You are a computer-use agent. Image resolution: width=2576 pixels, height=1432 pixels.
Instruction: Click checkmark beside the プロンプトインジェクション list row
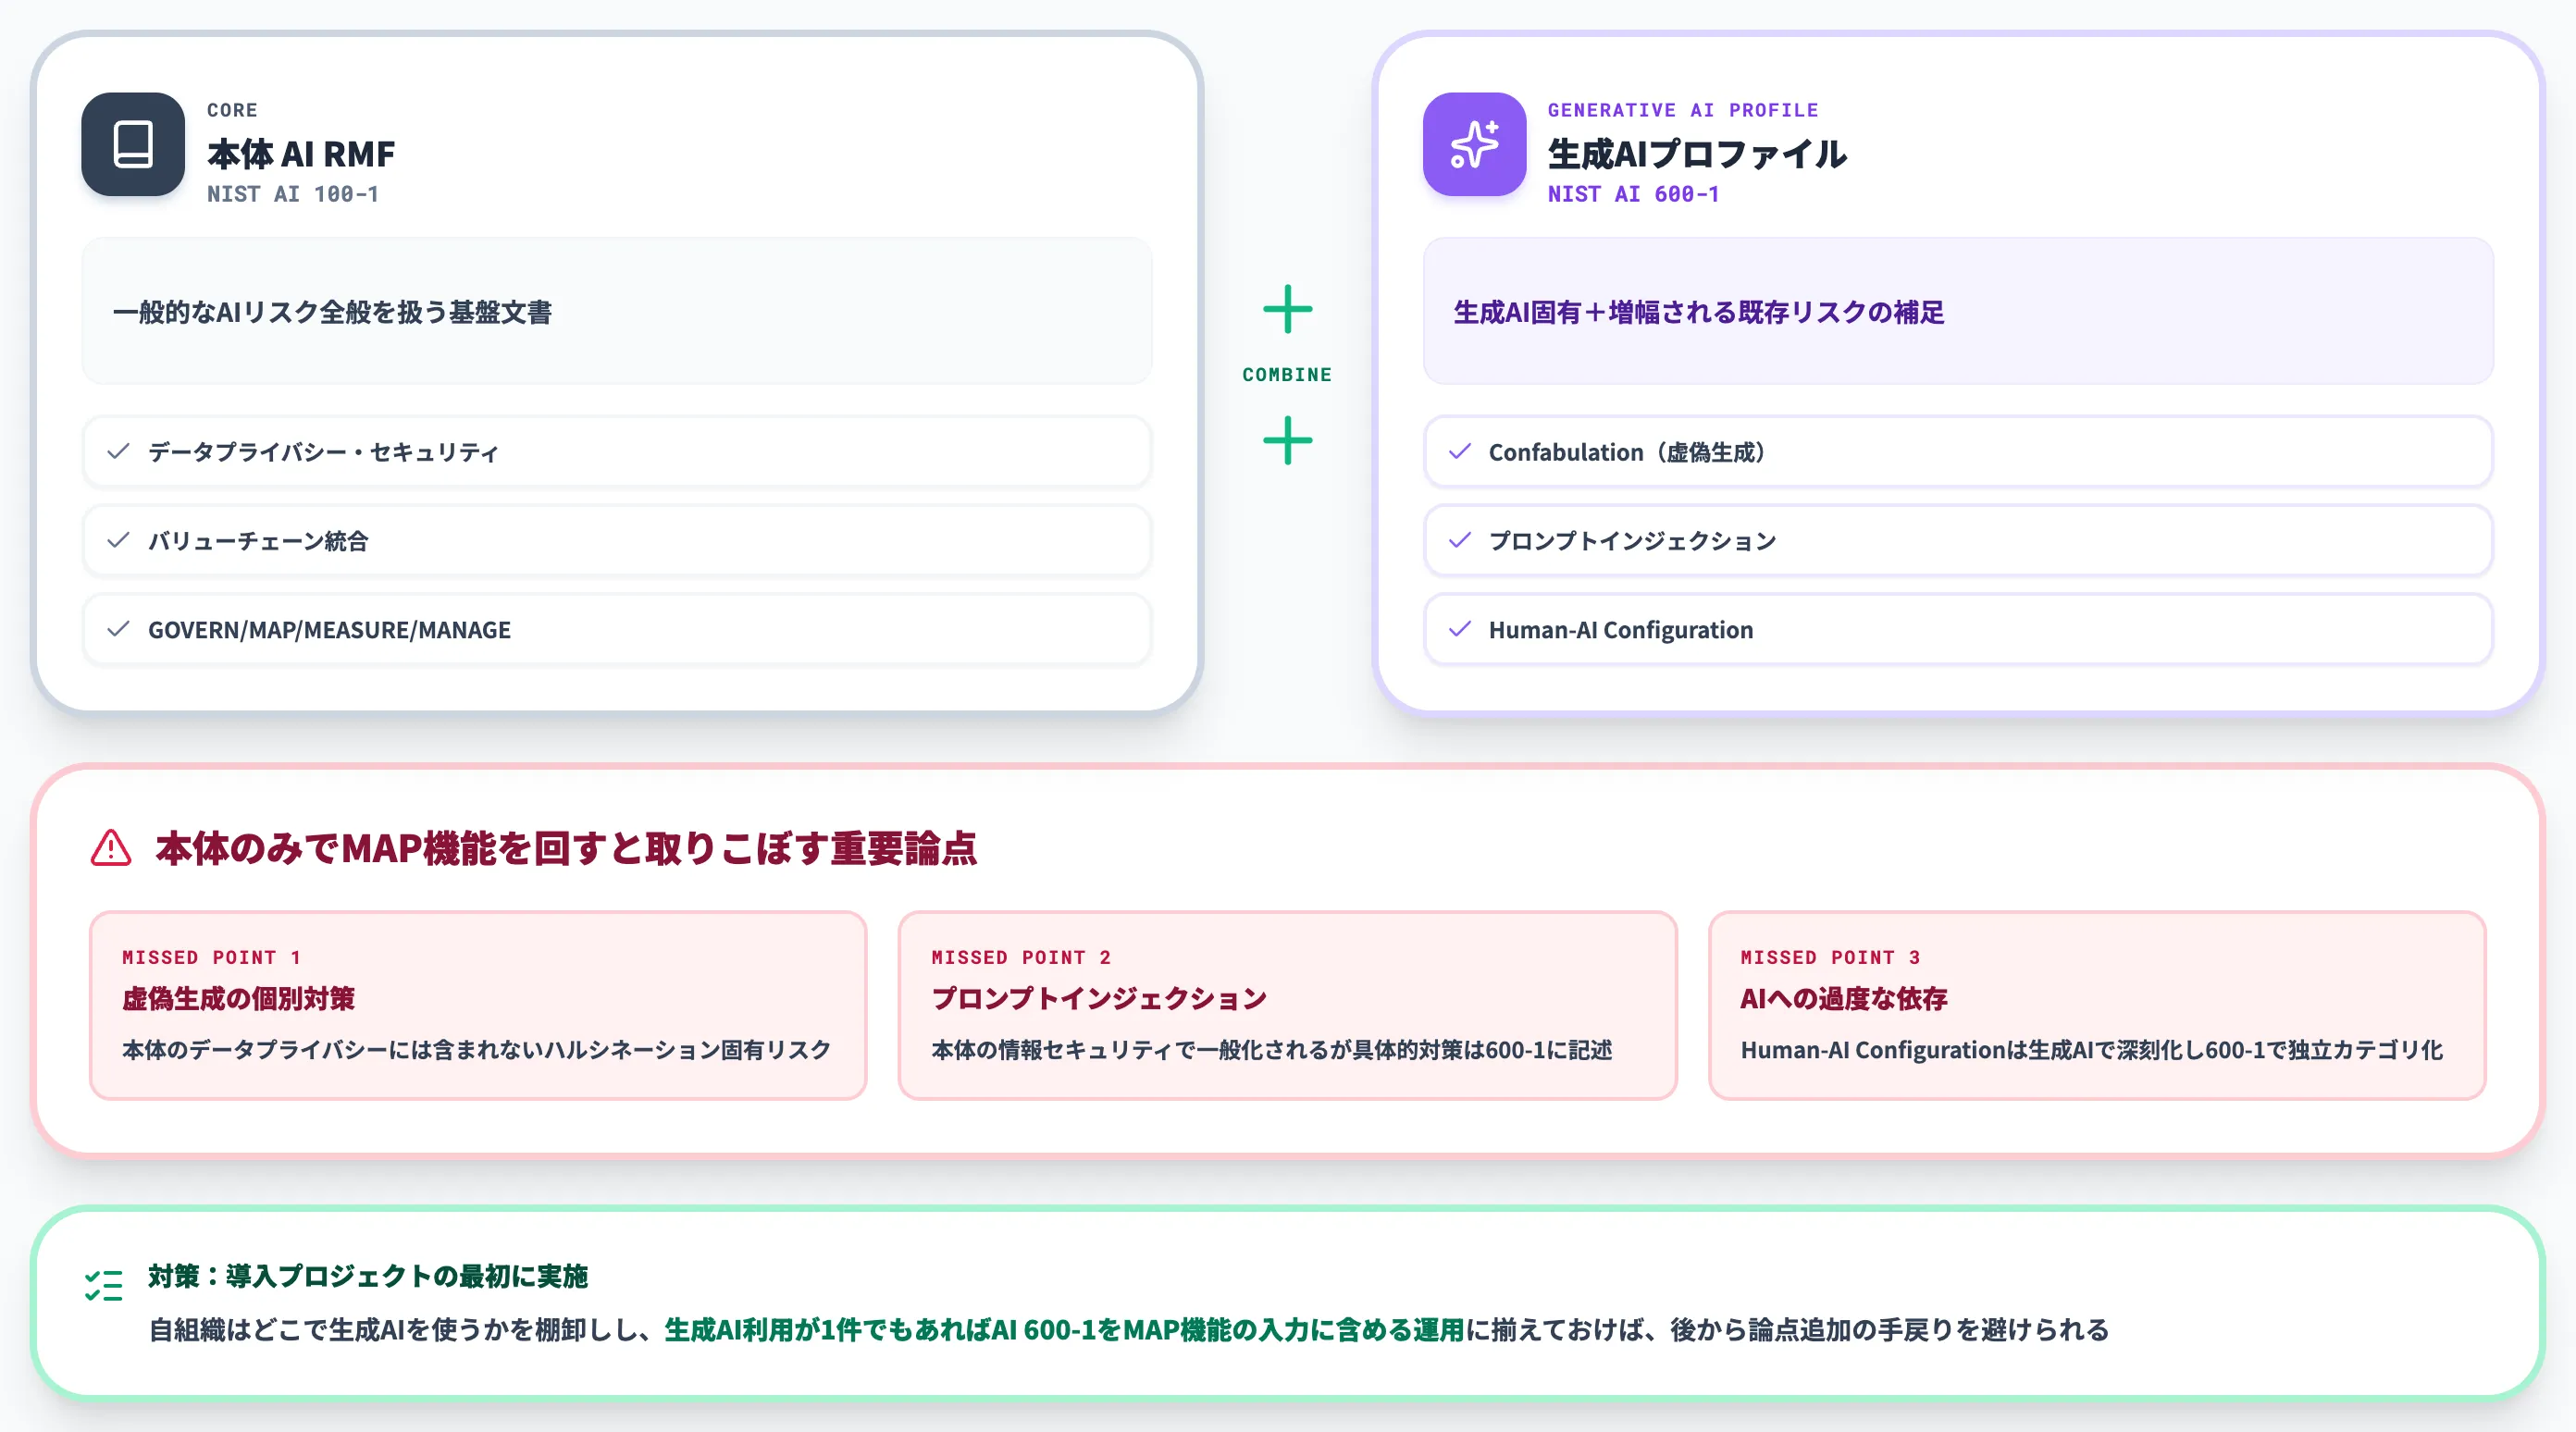(1460, 540)
